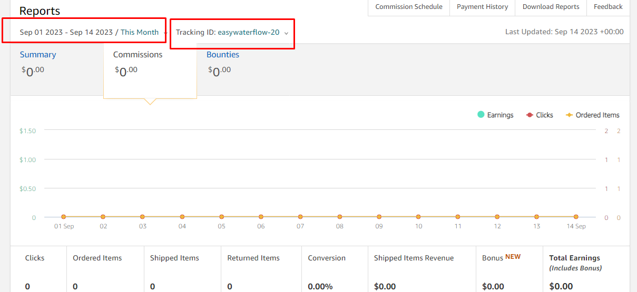Open Commission Schedule
This screenshot has width=637, height=292.
(x=409, y=7)
